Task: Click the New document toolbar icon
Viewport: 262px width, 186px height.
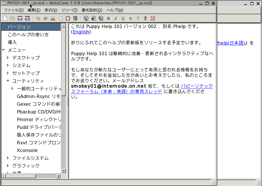Action: (5, 18)
